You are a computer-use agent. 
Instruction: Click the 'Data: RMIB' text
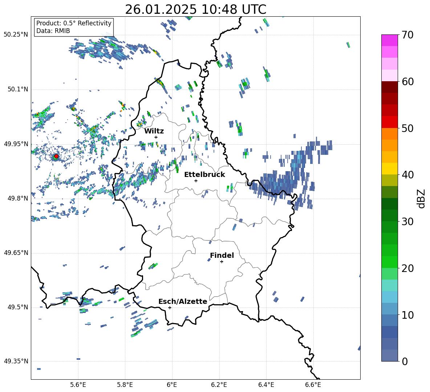point(53,31)
